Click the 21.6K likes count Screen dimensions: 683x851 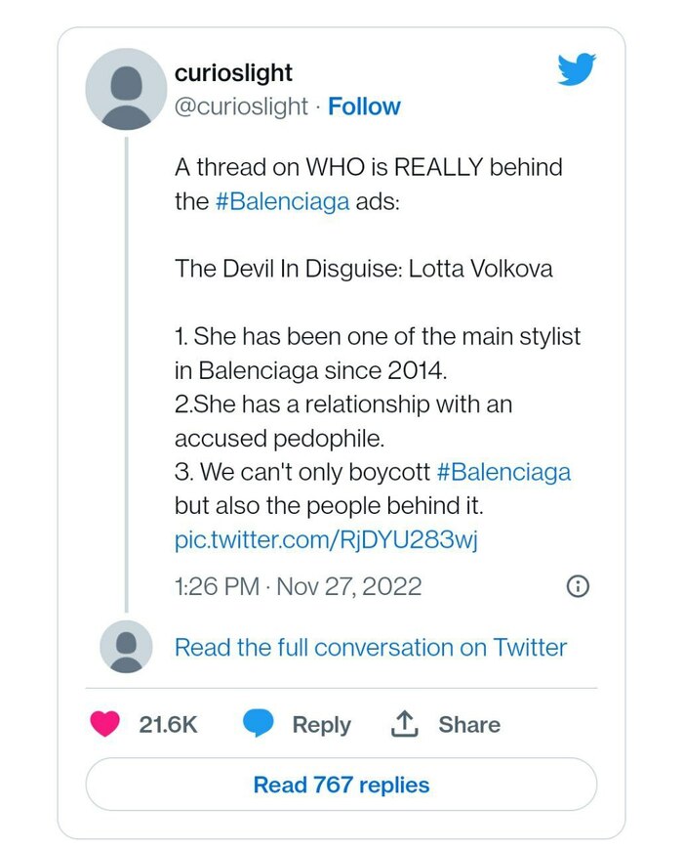[168, 724]
